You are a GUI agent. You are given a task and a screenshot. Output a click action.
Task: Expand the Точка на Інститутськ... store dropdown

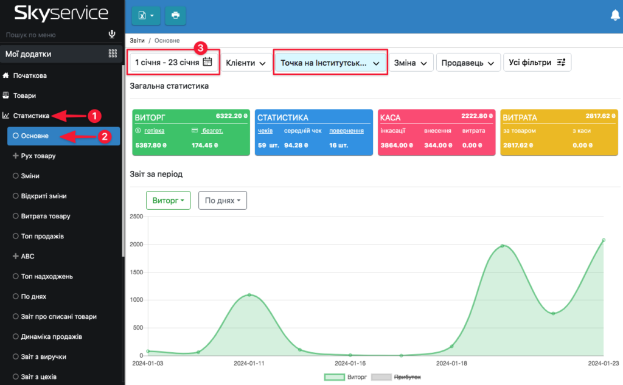click(330, 62)
